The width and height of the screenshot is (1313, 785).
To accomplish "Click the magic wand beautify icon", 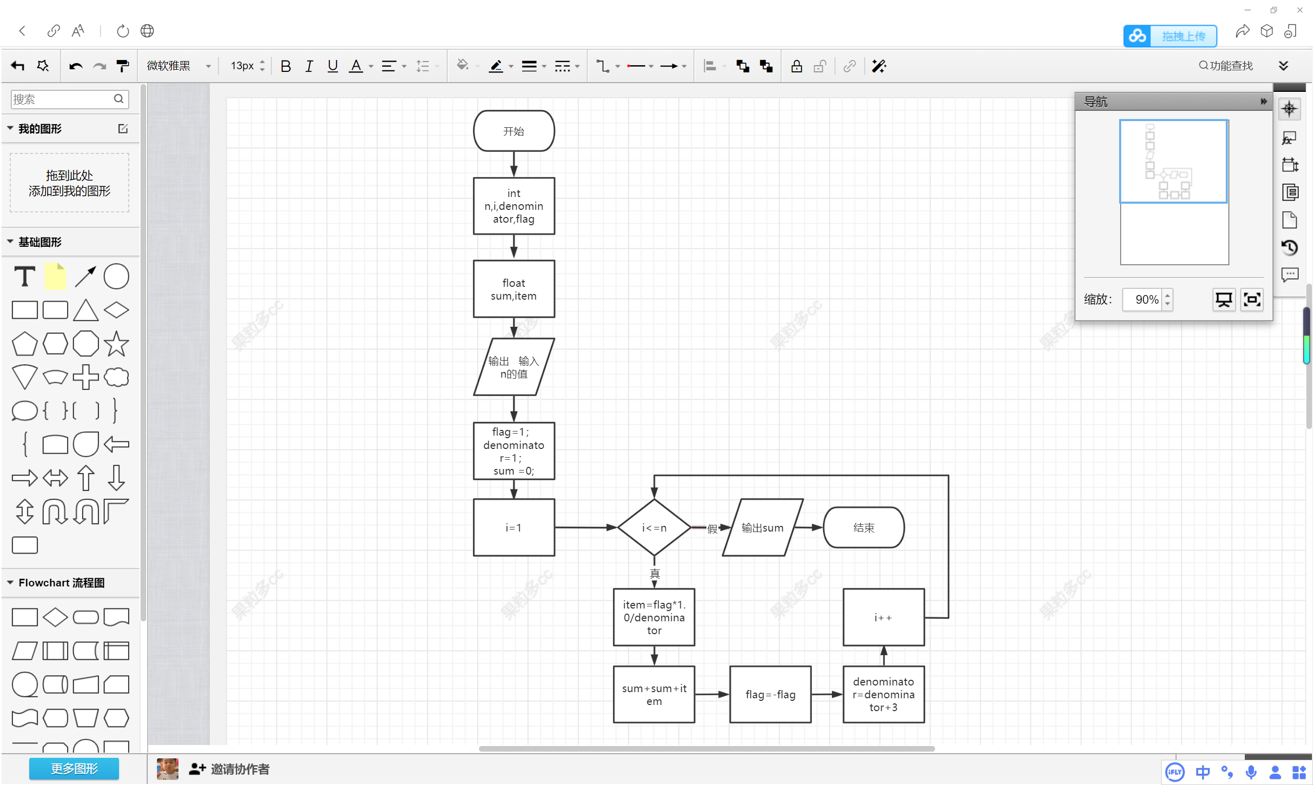I will [x=879, y=66].
